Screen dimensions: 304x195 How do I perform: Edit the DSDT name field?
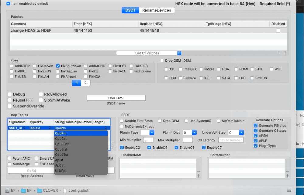[116, 98]
